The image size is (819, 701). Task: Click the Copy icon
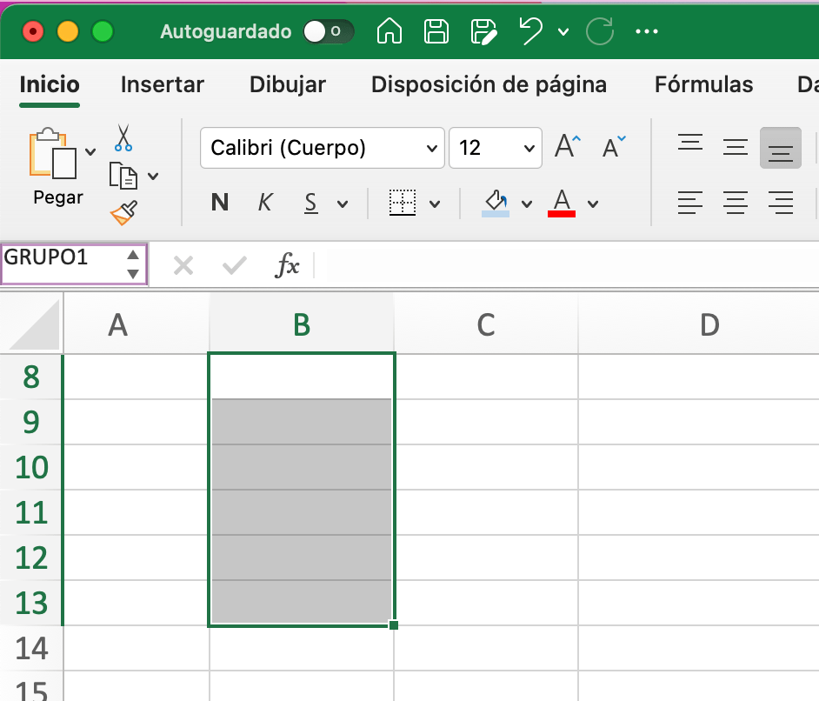click(123, 175)
